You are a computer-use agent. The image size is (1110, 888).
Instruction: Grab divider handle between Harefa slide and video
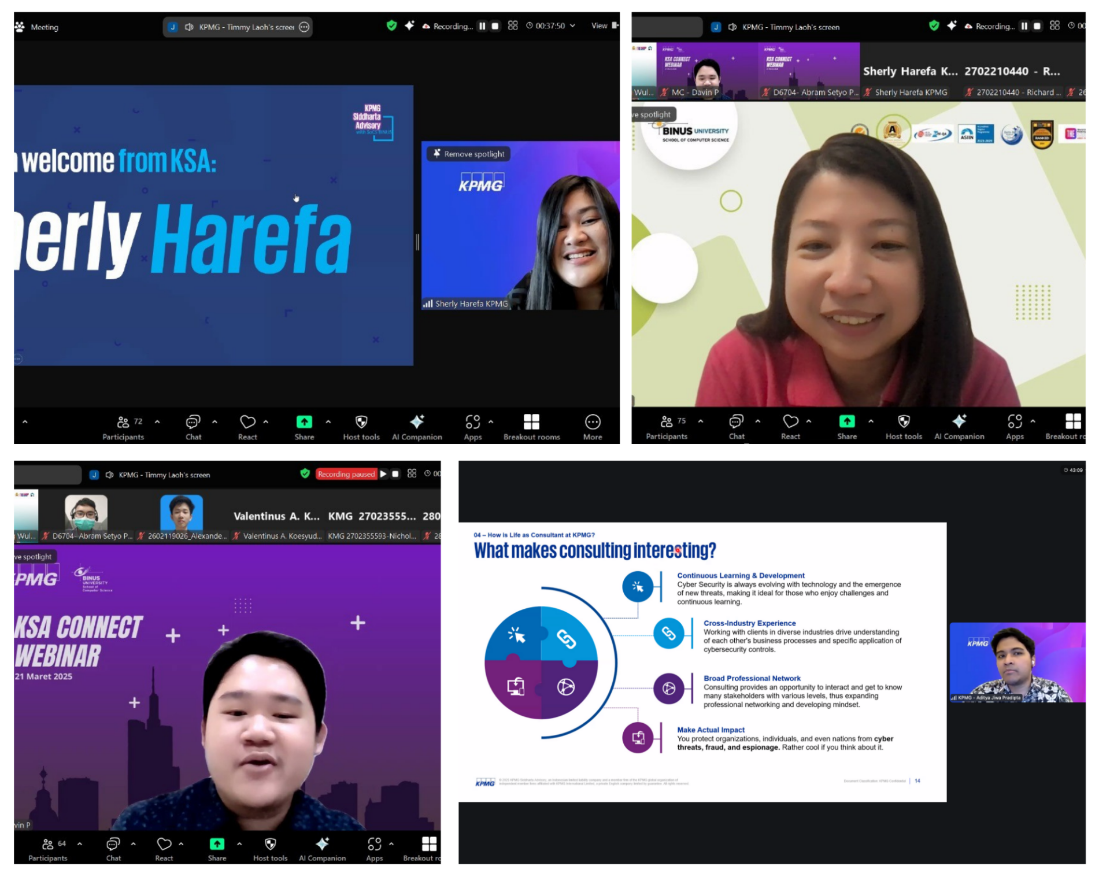417,242
